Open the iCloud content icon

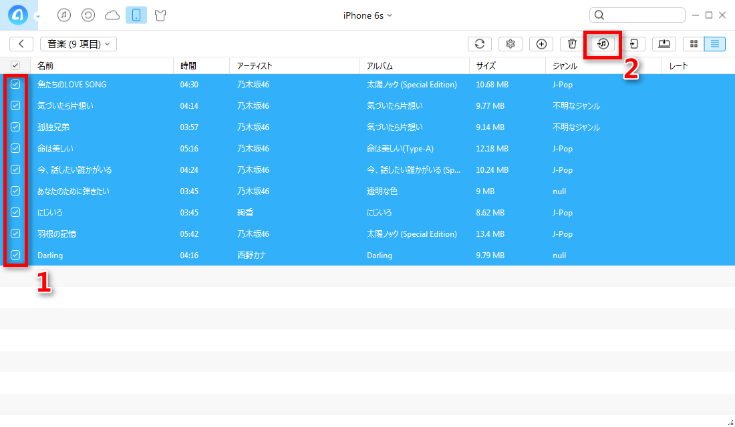[x=112, y=15]
